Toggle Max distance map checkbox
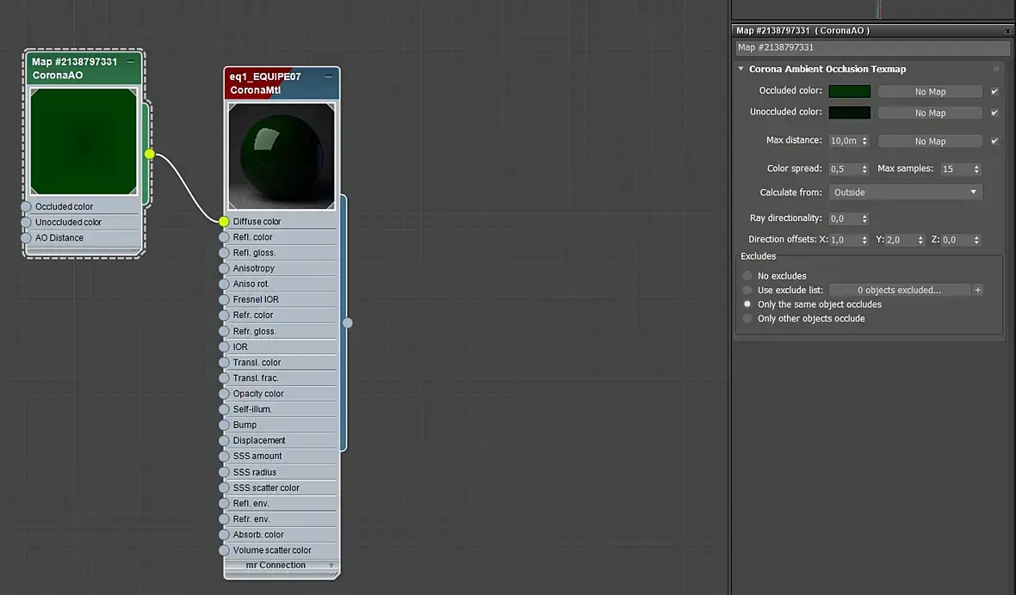The height and width of the screenshot is (595, 1016). (994, 140)
